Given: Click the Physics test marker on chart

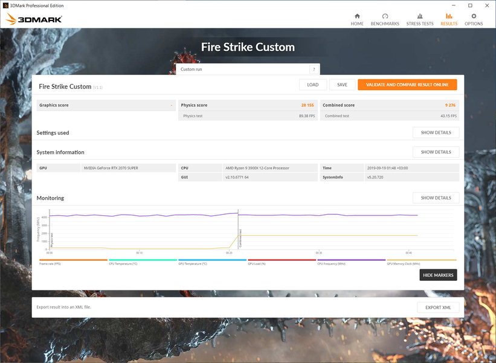Looking at the screenshot, I should tap(52, 240).
